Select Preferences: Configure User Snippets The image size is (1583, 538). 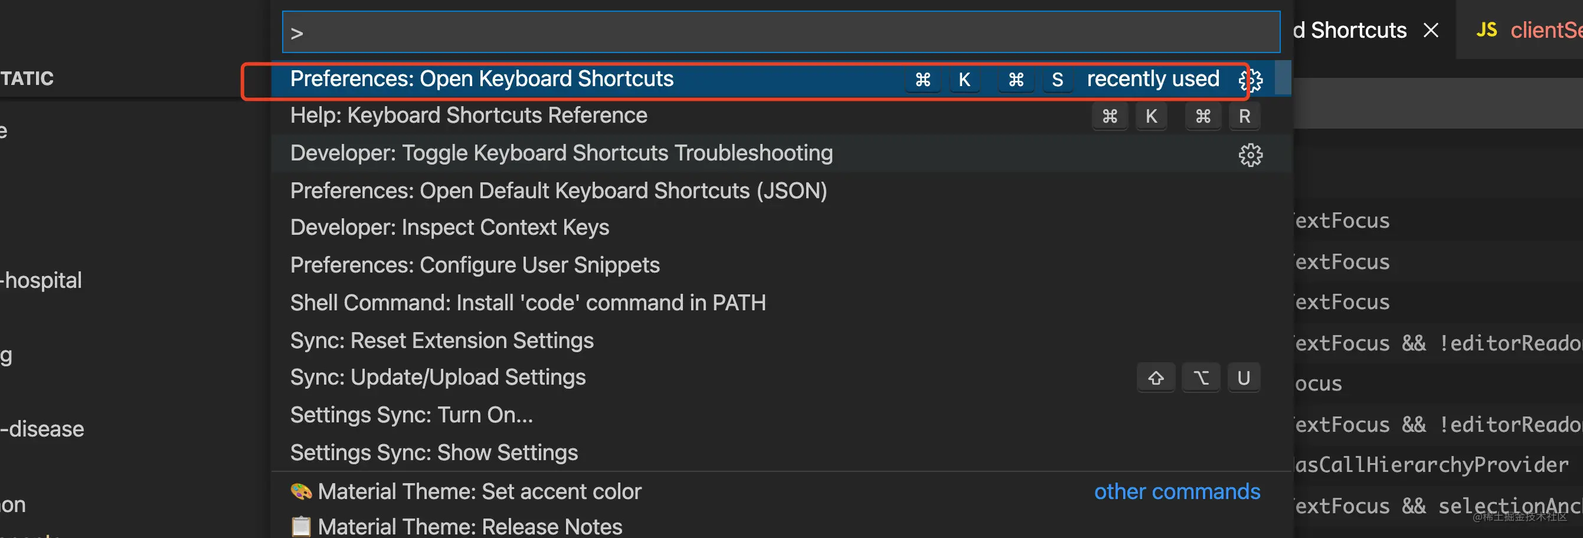pyautogui.click(x=475, y=265)
